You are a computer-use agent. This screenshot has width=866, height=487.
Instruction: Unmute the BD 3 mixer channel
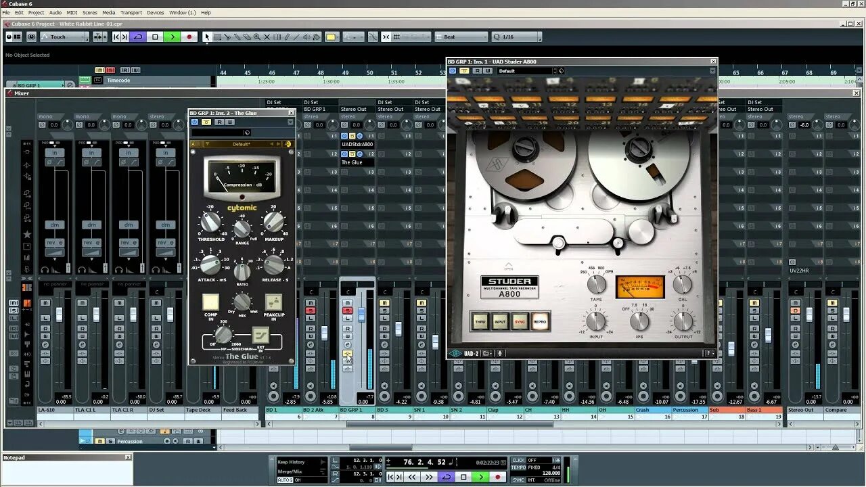(384, 302)
